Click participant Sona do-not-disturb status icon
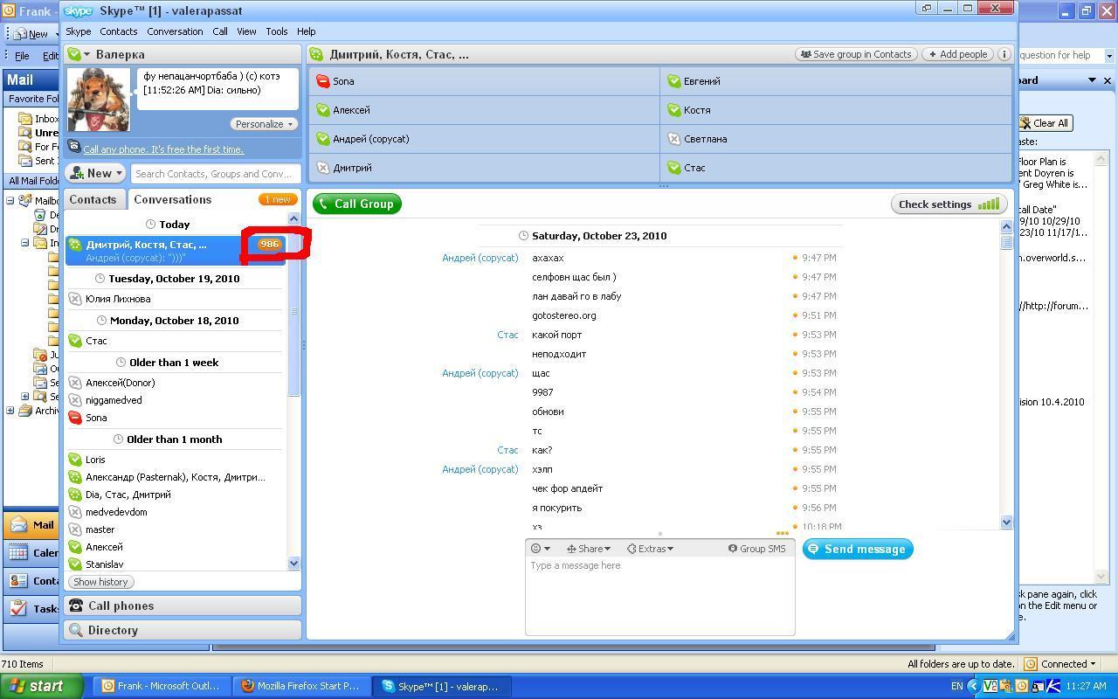This screenshot has width=1118, height=699. click(x=322, y=81)
